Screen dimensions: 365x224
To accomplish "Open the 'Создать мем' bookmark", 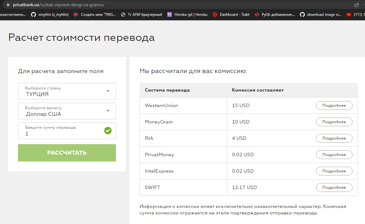I will [x=95, y=14].
